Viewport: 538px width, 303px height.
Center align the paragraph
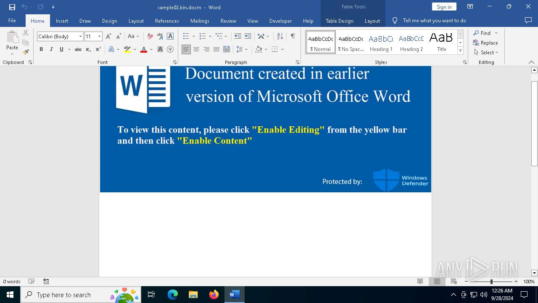point(196,49)
